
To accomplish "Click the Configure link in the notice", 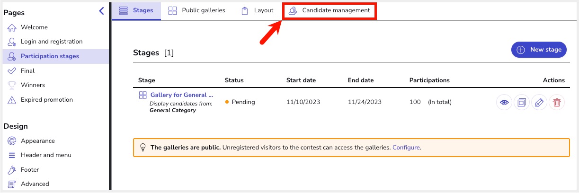I will (406, 147).
